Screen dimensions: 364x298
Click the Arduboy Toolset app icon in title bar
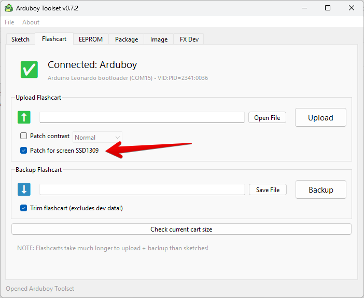click(9, 8)
